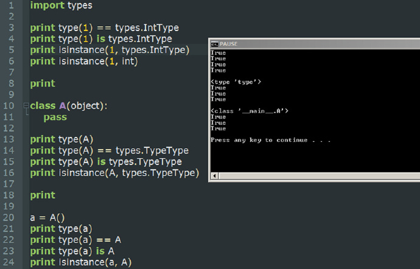
Task: Click the 'import types' code line
Action: tap(61, 5)
